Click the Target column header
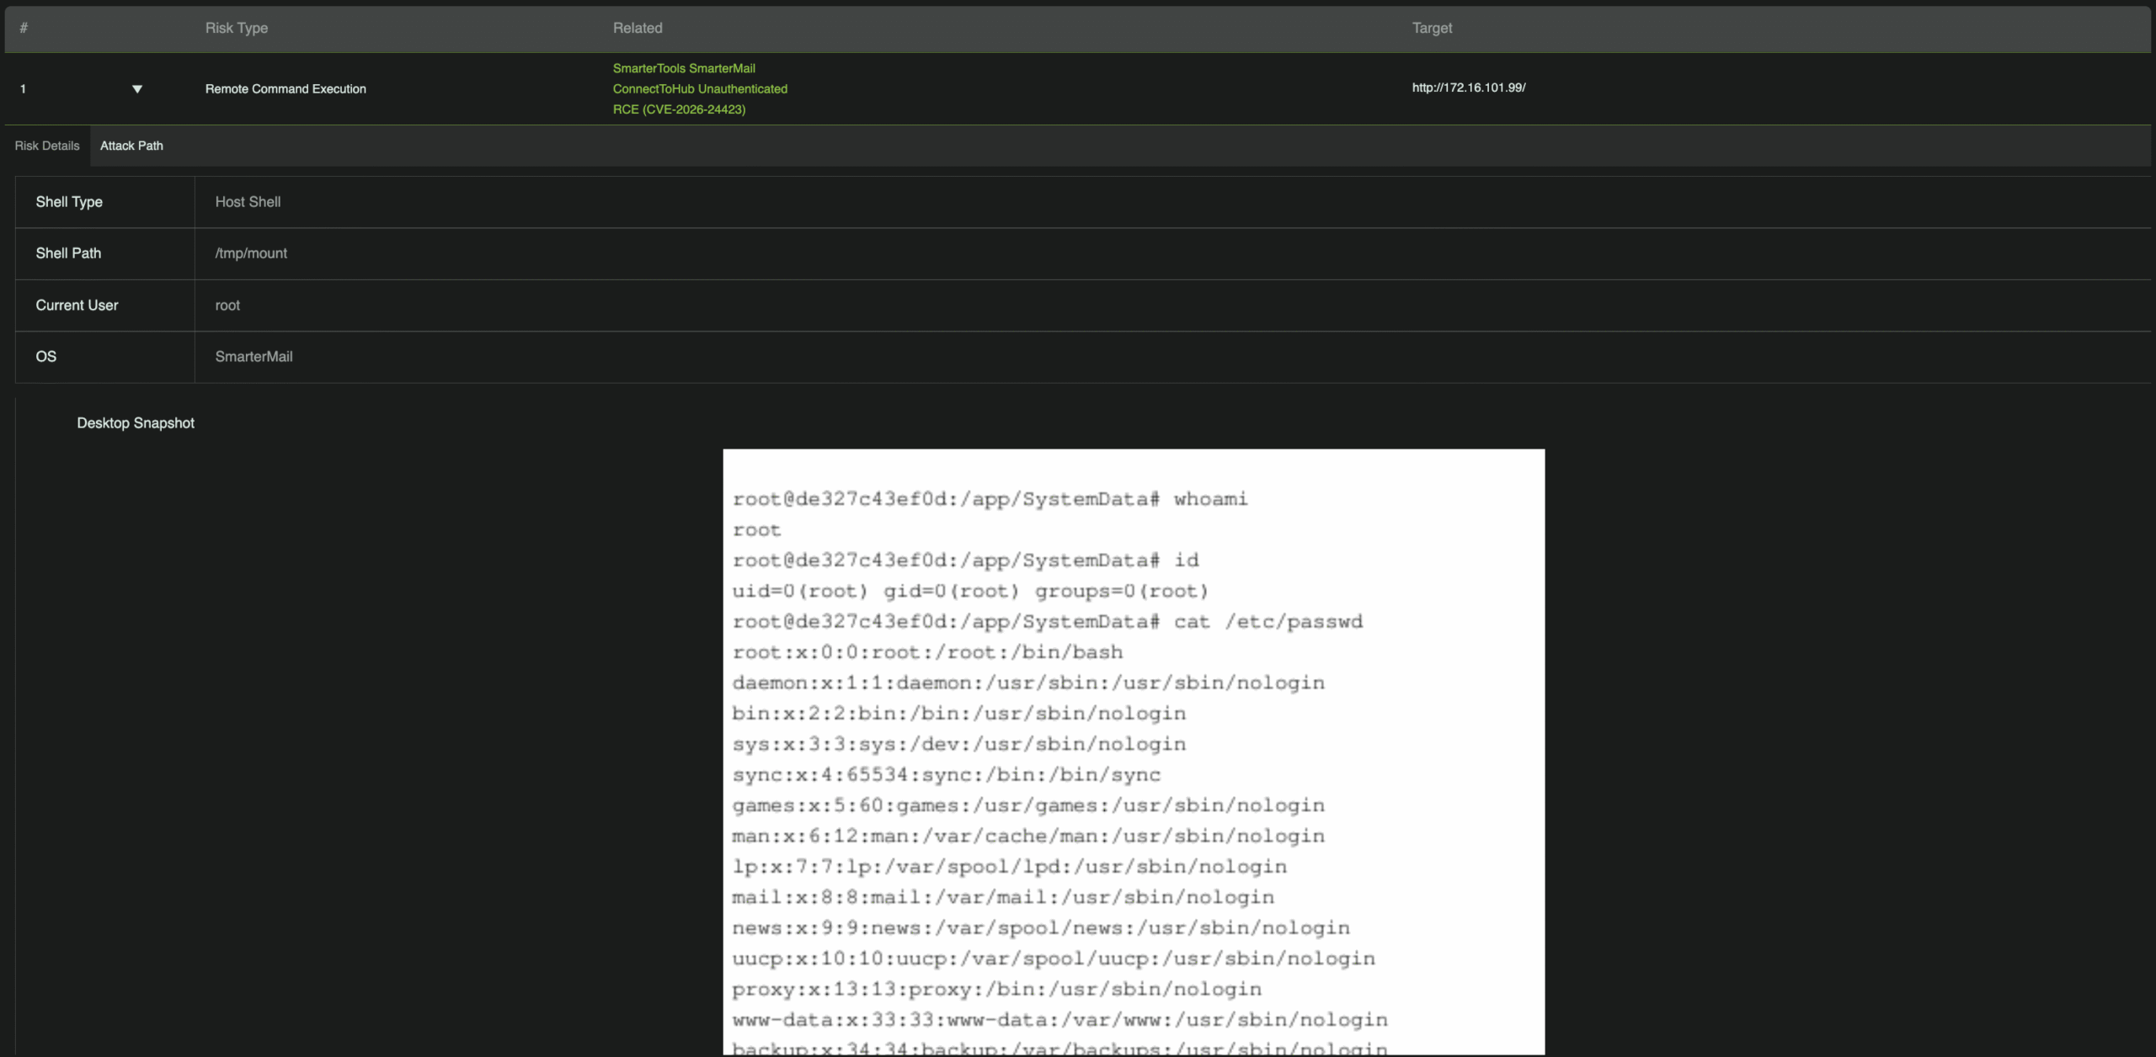The height and width of the screenshot is (1057, 2156). click(1432, 28)
